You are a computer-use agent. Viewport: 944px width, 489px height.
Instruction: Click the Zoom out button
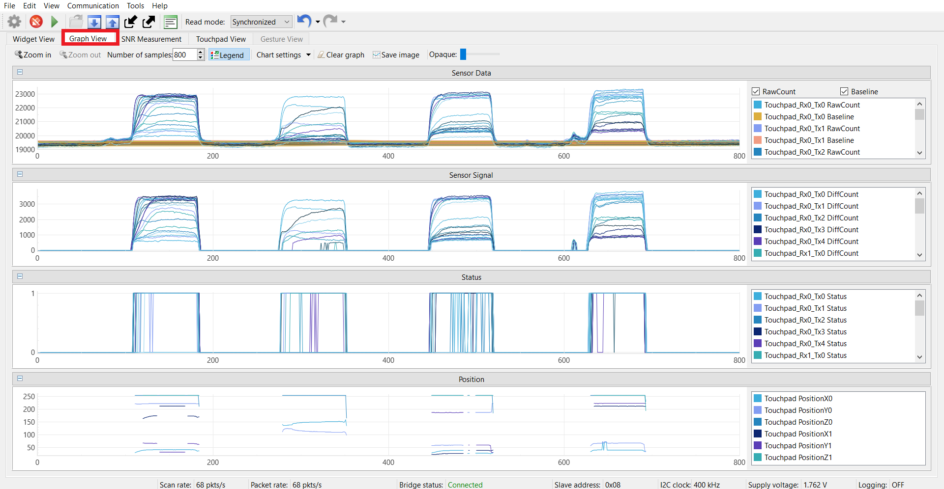pos(80,54)
